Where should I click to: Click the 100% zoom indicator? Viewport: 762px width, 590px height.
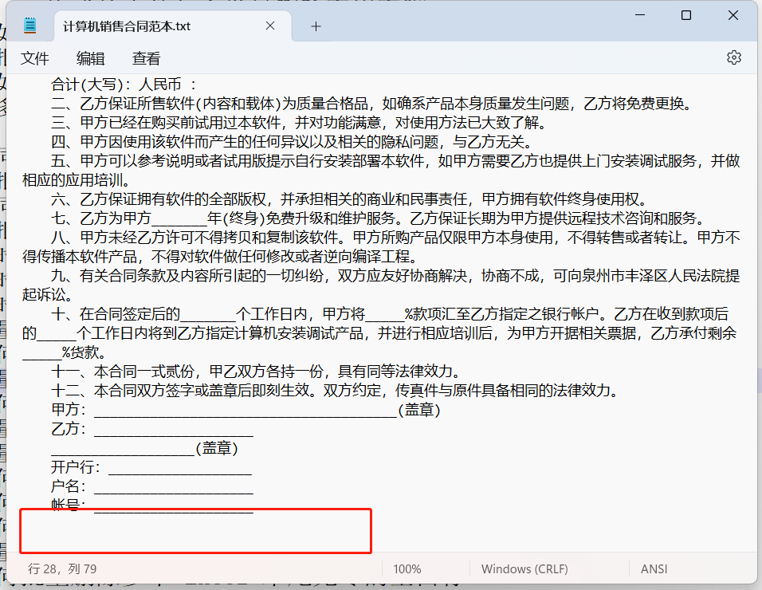(407, 568)
